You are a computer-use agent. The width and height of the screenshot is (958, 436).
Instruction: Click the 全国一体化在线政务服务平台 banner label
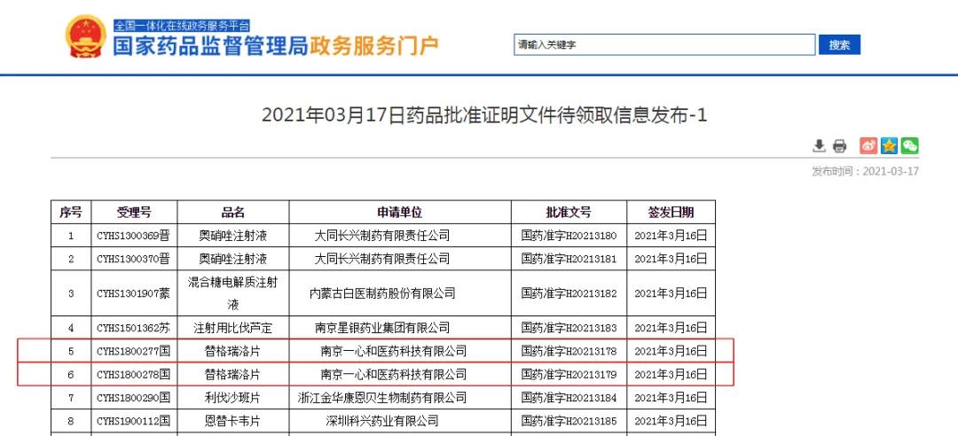point(181,26)
